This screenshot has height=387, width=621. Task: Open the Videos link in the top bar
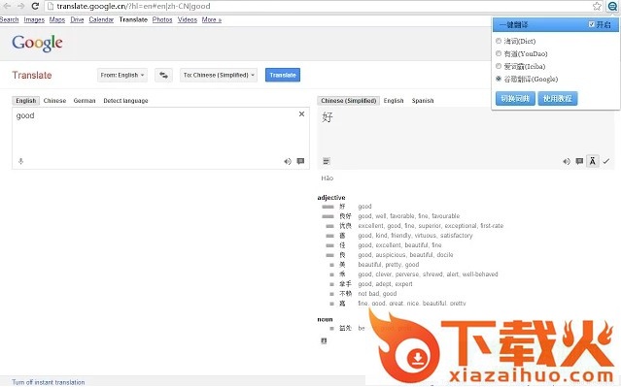point(187,19)
